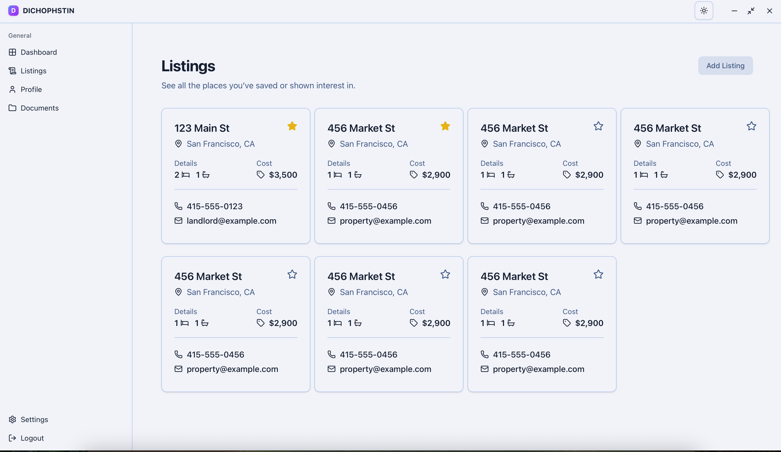
Task: Open Settings with gear icon
Action: [34, 419]
